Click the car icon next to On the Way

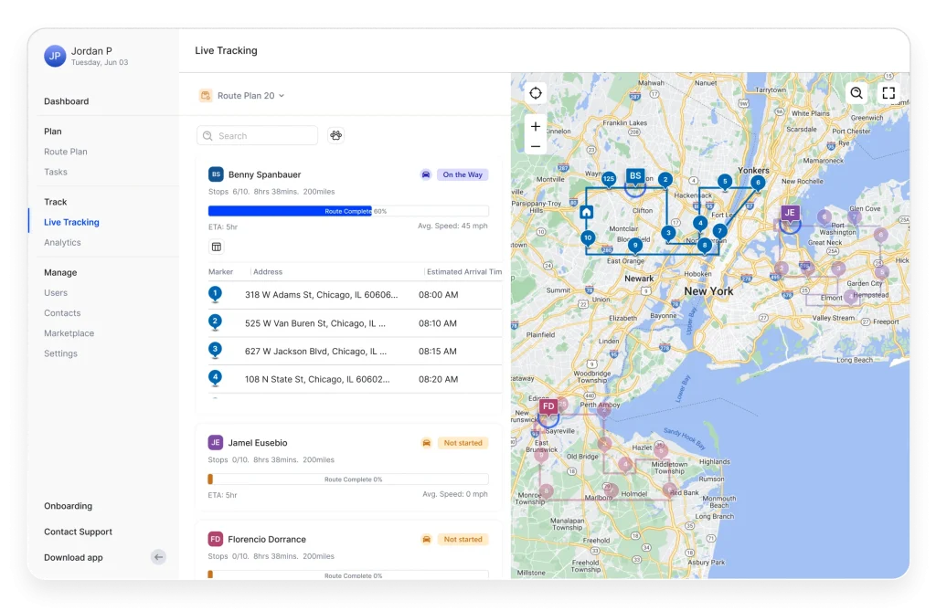point(426,174)
